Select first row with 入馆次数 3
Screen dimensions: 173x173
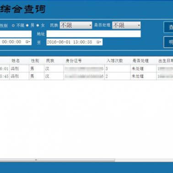click(86, 69)
